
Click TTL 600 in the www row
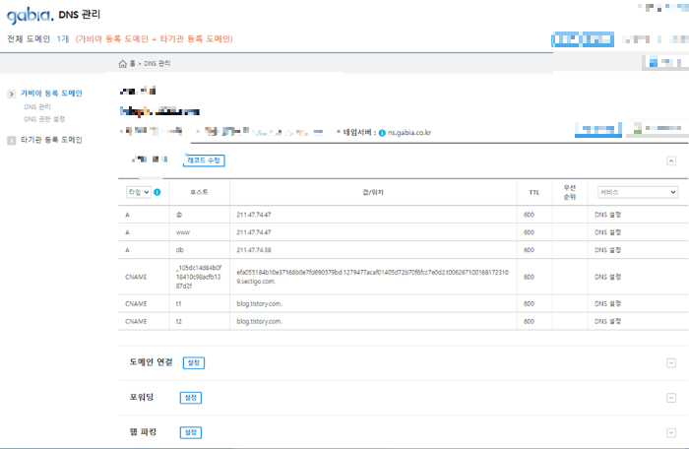coord(530,232)
